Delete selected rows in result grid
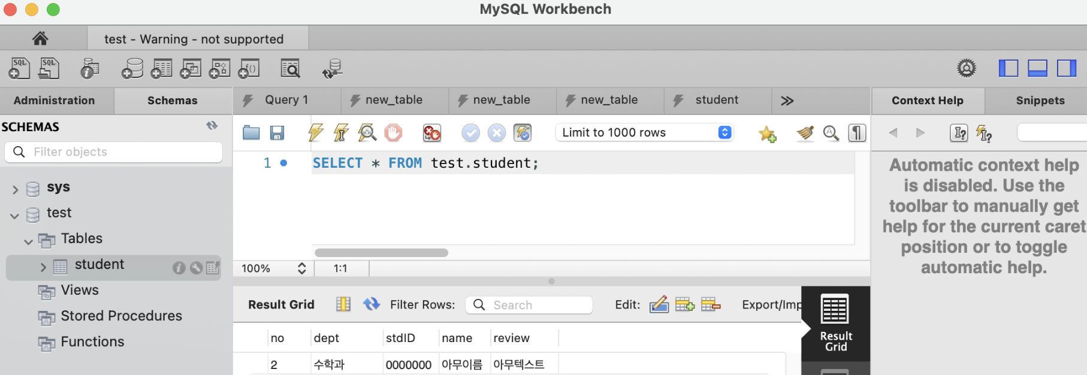Screen dimensions: 1087x375 point(711,304)
